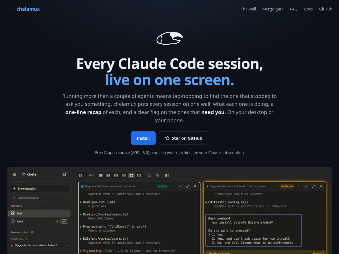Open the FAQ nav link
This screenshot has height=254, width=339.
click(294, 9)
